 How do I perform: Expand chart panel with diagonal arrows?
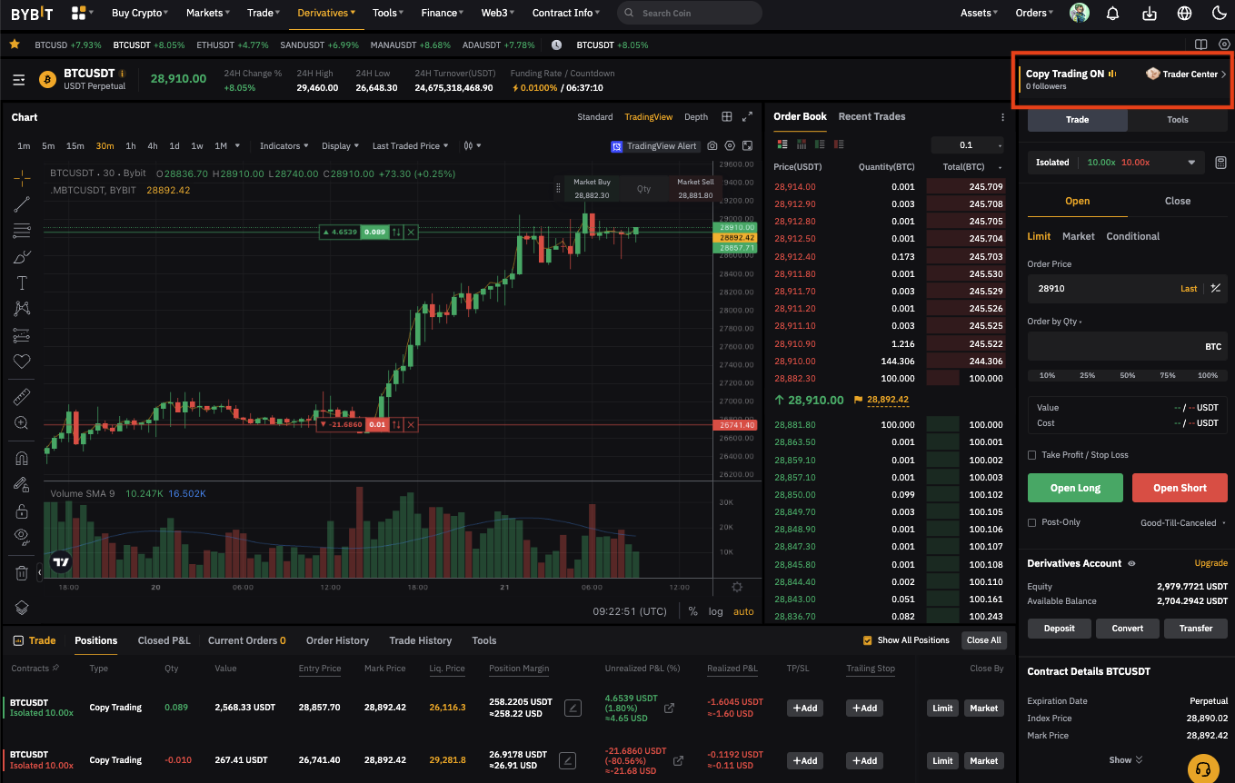click(x=747, y=116)
